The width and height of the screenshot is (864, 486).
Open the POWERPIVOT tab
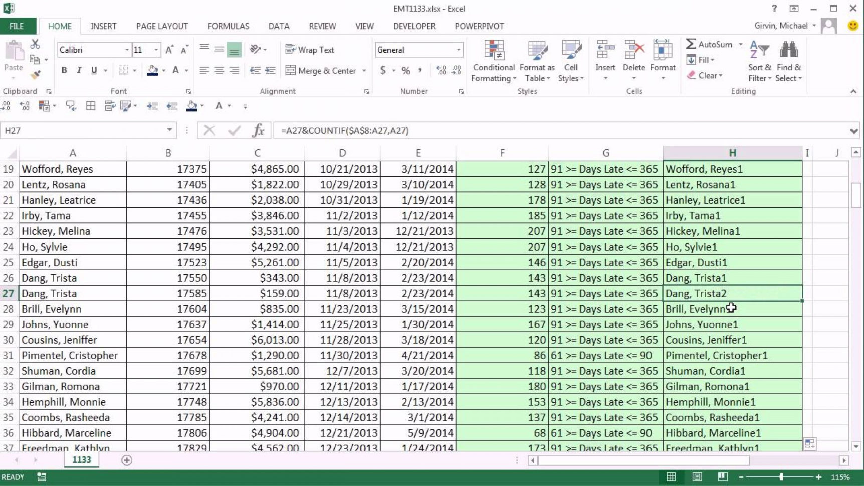[x=479, y=26]
